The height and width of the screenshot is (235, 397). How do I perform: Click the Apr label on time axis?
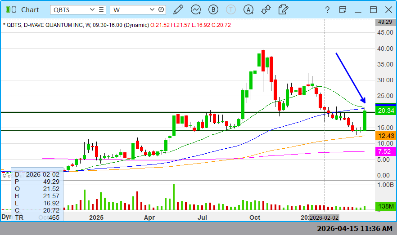click(x=149, y=217)
